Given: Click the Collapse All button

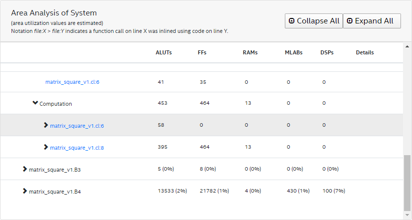Looking at the screenshot, I should tap(313, 21).
